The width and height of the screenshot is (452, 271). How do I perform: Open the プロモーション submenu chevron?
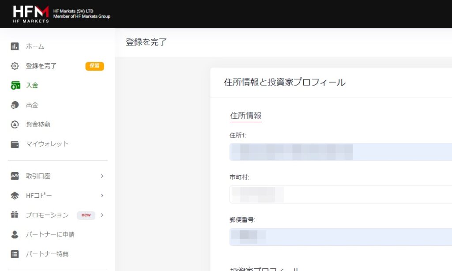102,215
